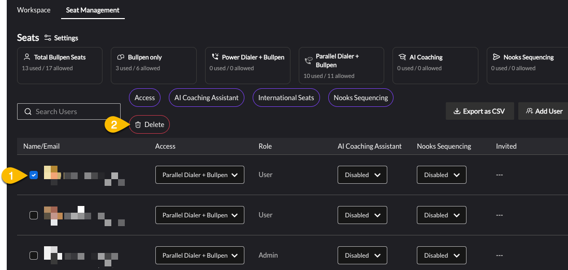Image resolution: width=568 pixels, height=270 pixels.
Task: Click the AI Coaching Assistant filter pill
Action: tap(207, 98)
